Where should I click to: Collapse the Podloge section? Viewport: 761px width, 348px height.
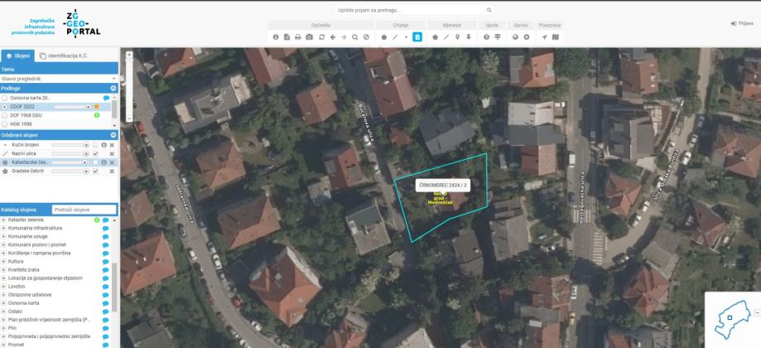113,89
